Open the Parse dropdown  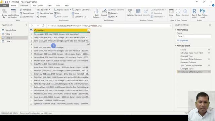click(x=113, y=16)
